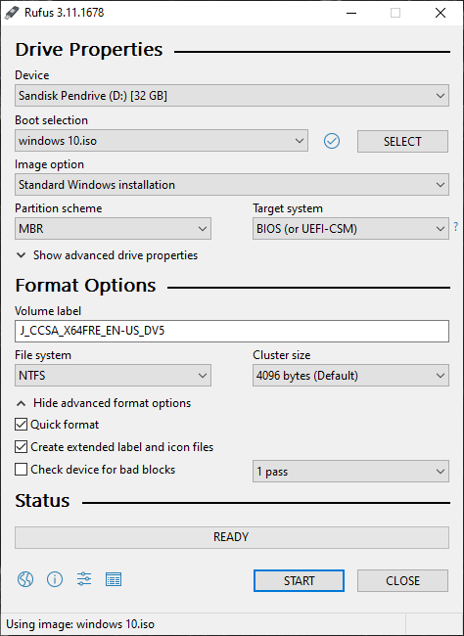Open settings sliders icon

coord(84,579)
